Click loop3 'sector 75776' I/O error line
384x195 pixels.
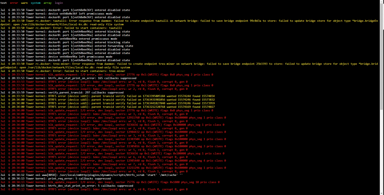(110, 182)
